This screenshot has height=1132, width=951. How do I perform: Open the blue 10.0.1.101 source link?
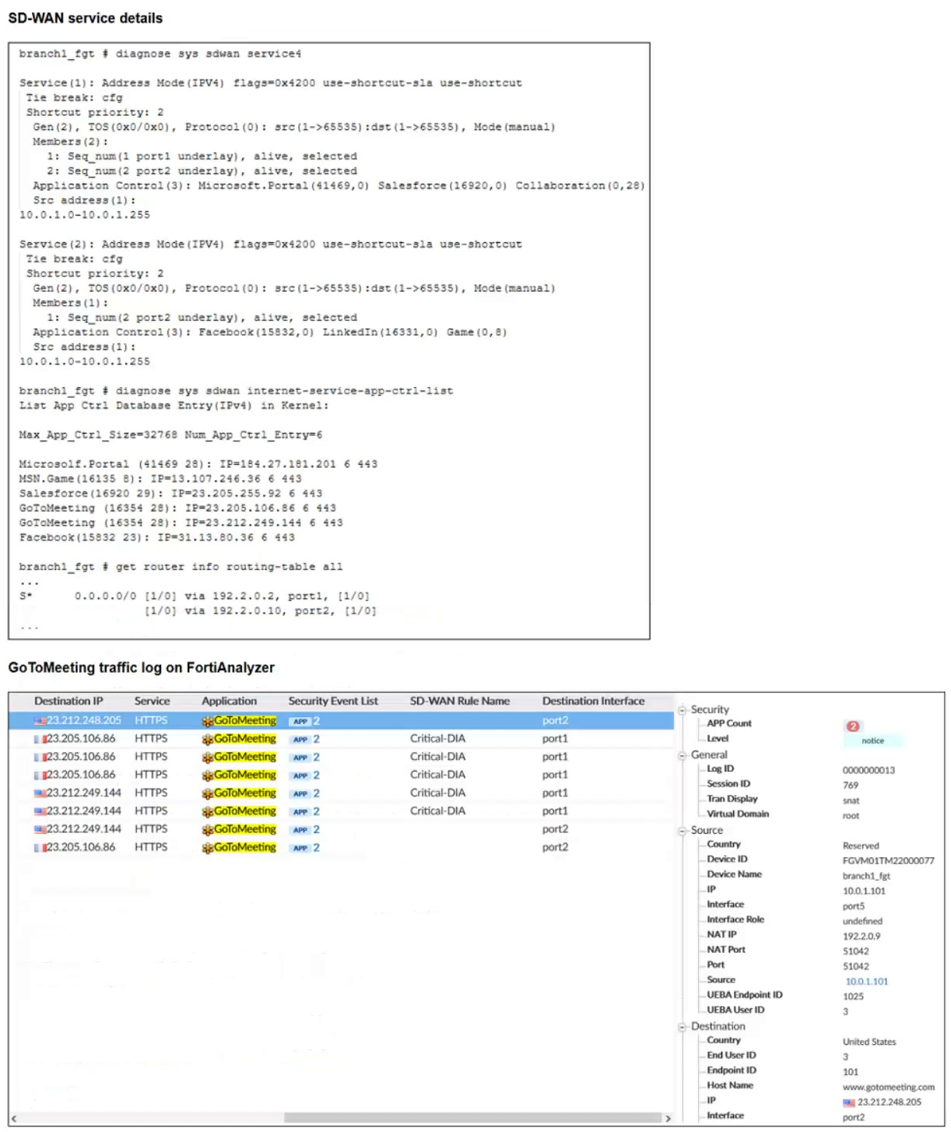tap(866, 981)
